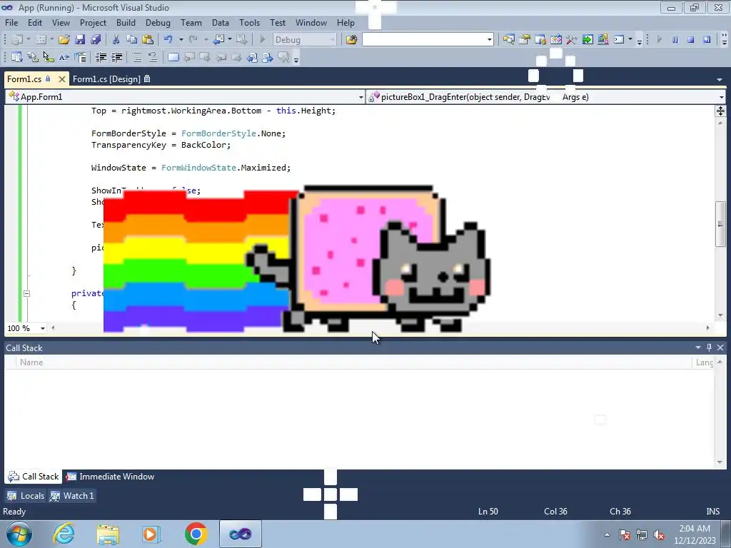Paste from clipboard toolbar icon

[x=148, y=40]
